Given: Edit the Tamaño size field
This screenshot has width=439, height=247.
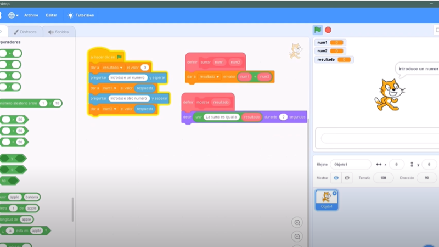Looking at the screenshot, I should coord(383,178).
